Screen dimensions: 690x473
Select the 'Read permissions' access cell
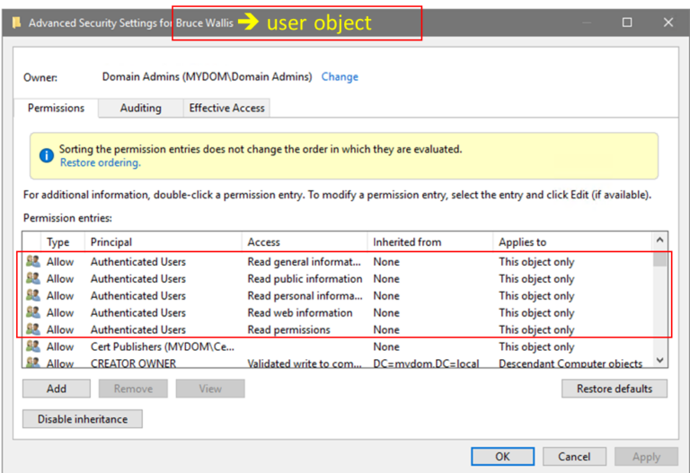click(288, 329)
